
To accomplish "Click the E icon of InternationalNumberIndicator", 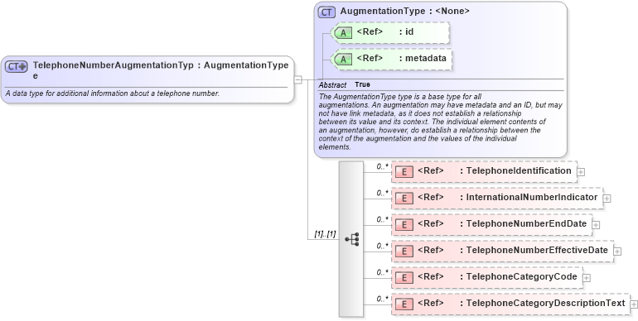I will pos(404,199).
